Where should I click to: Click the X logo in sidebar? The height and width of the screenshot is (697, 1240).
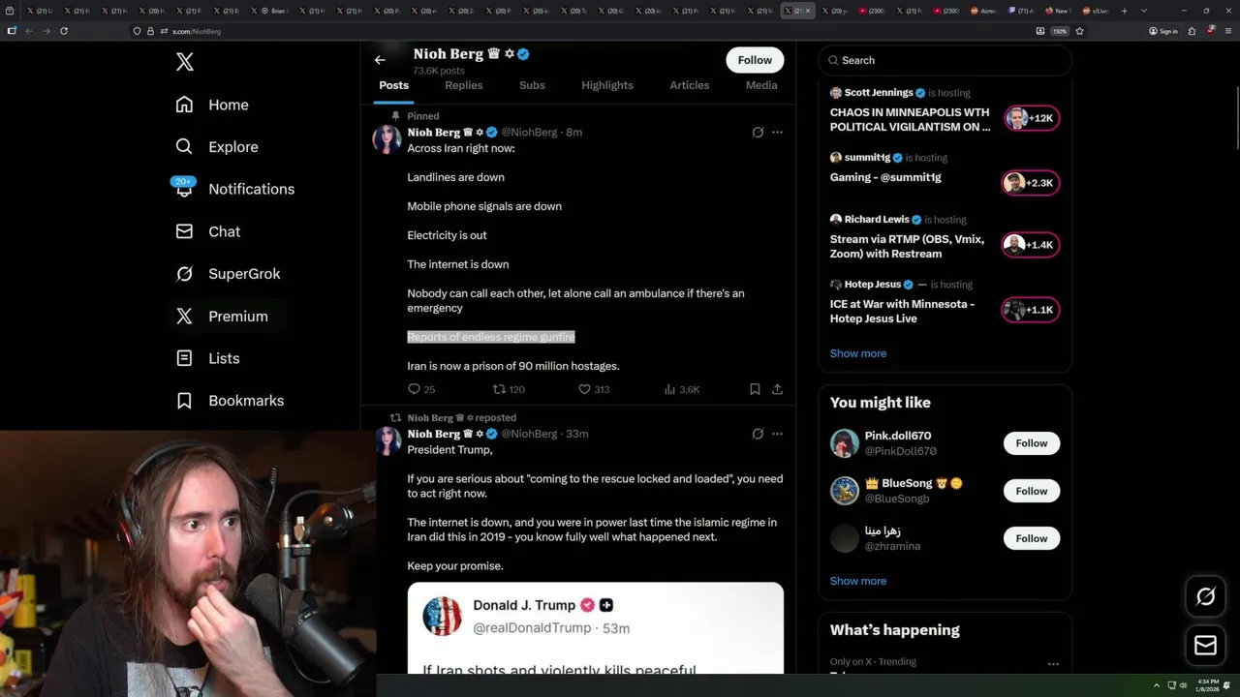click(x=185, y=62)
